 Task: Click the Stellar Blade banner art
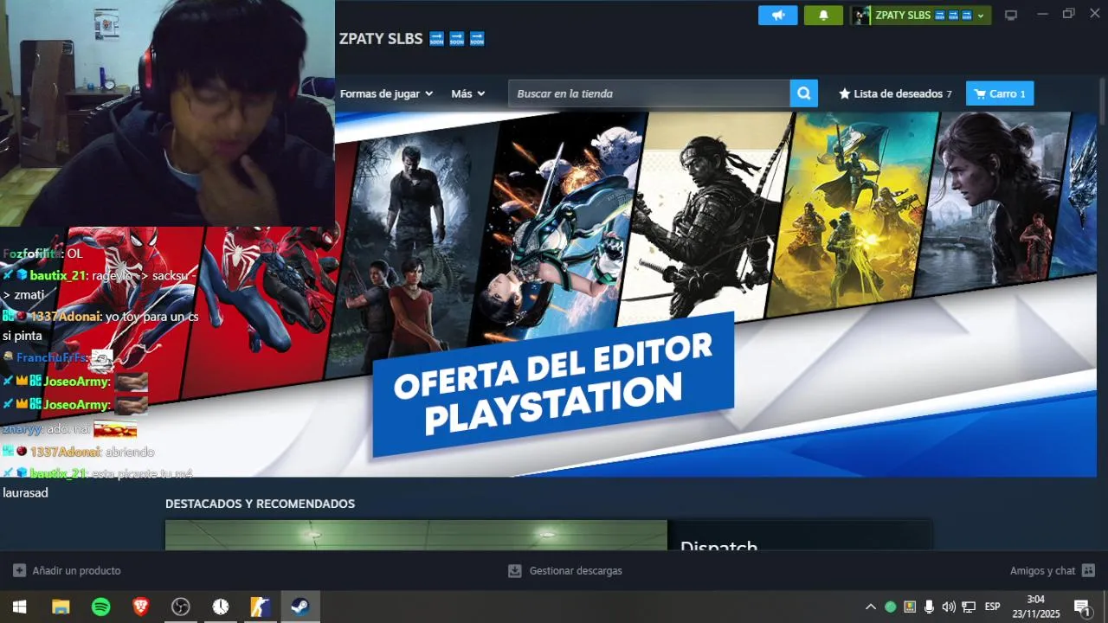click(x=558, y=229)
